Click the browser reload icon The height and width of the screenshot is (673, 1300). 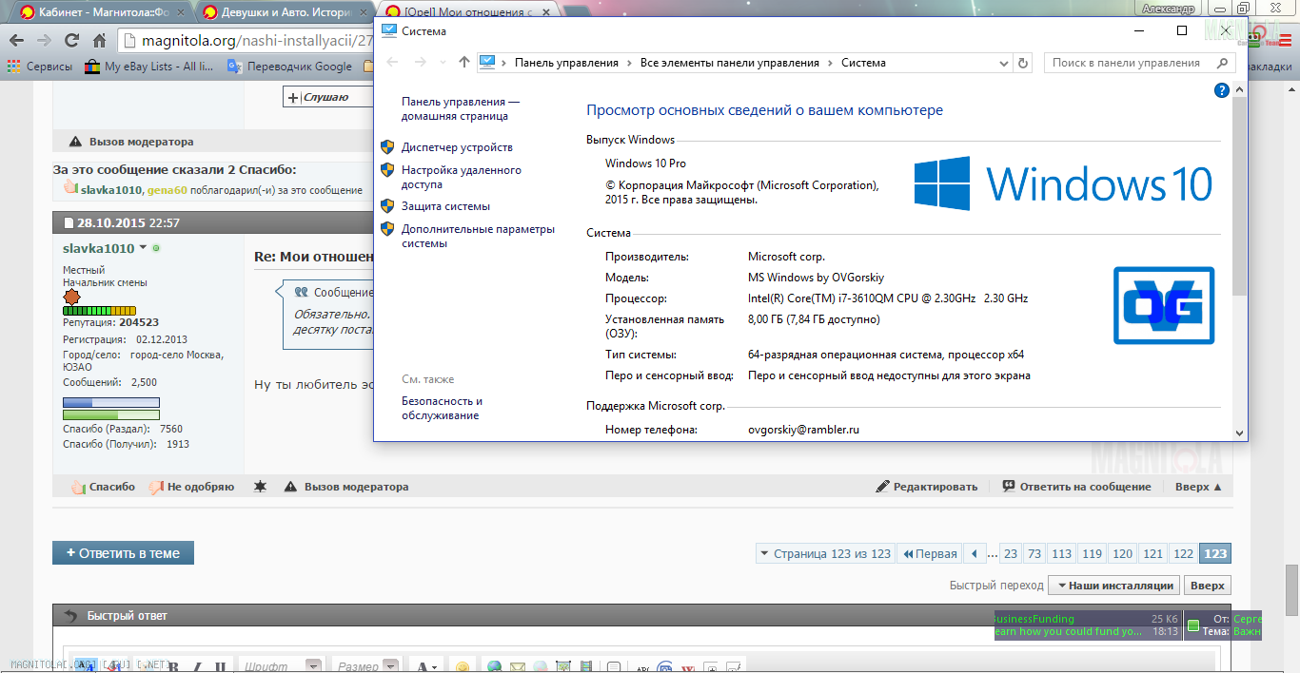pos(71,41)
